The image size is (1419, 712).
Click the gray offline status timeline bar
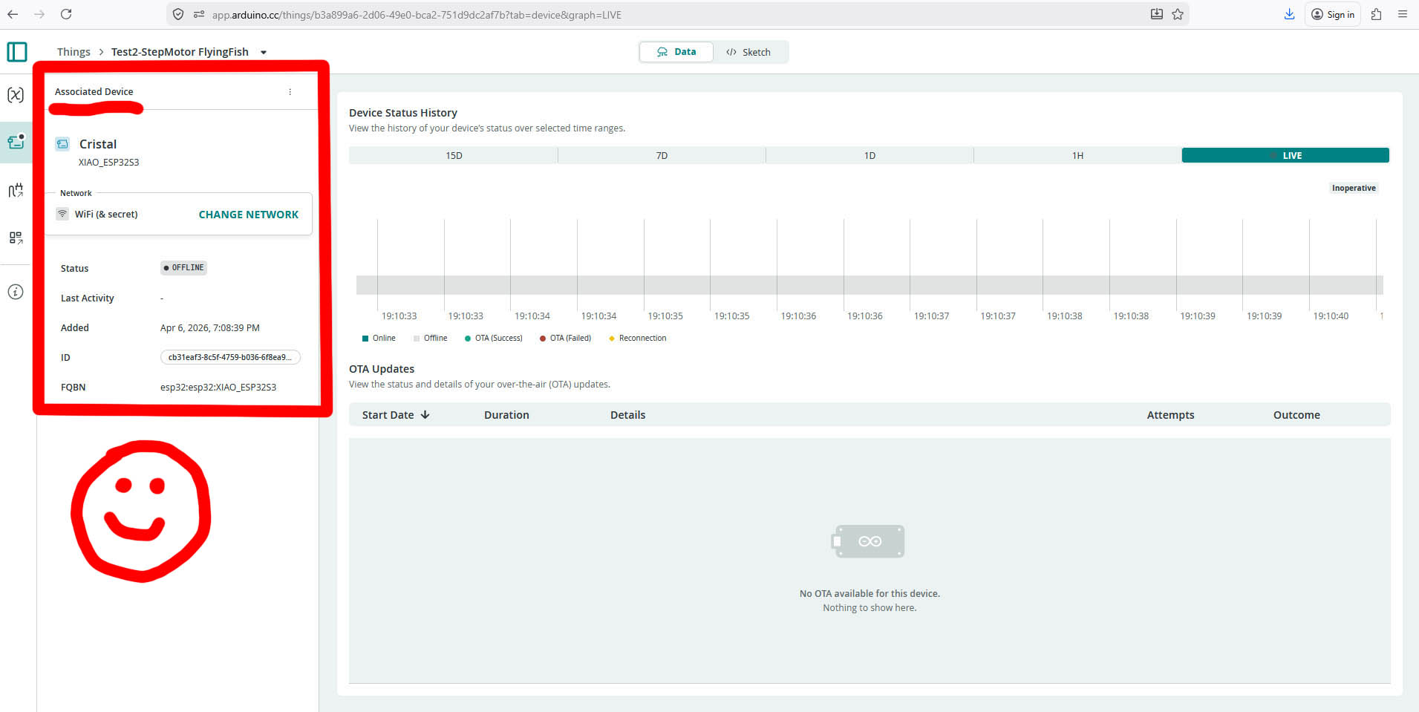(x=870, y=285)
